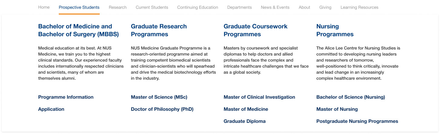Select Departments in navigation bar

pyautogui.click(x=239, y=7)
